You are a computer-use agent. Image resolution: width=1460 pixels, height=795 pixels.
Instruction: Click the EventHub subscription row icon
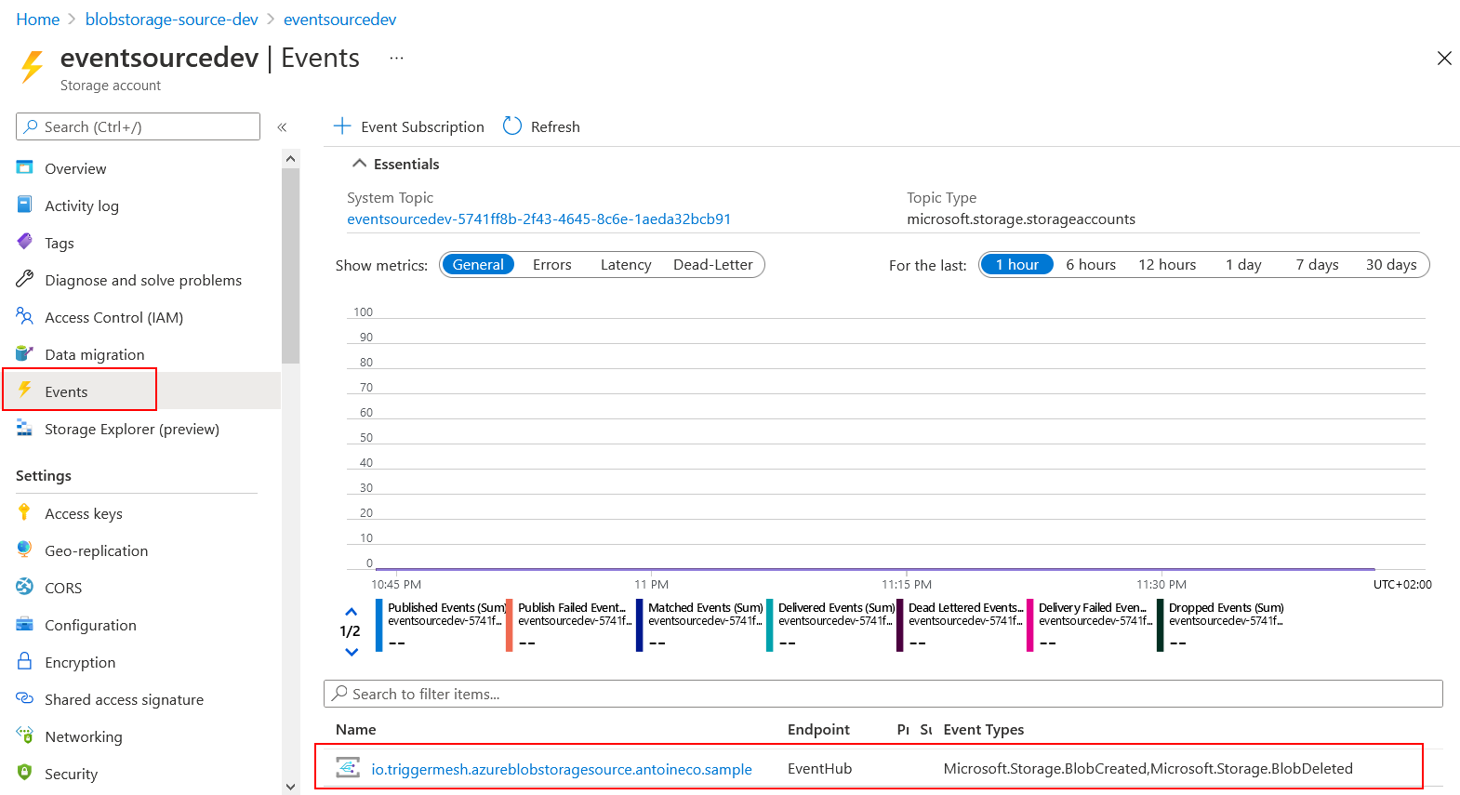348,768
